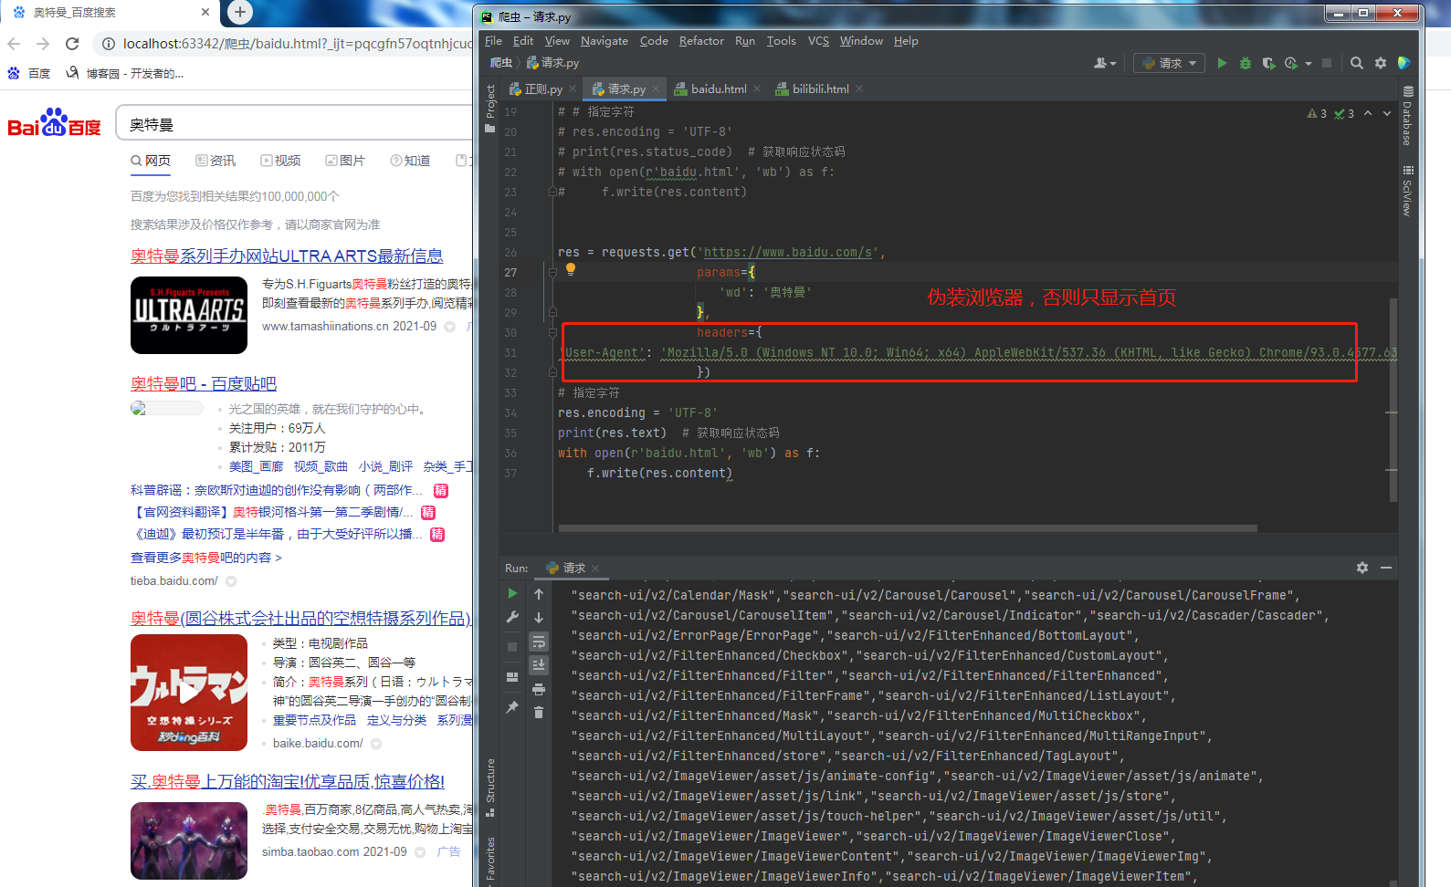Click the profiler run icon in toolbar
The width and height of the screenshot is (1451, 887).
(1291, 63)
